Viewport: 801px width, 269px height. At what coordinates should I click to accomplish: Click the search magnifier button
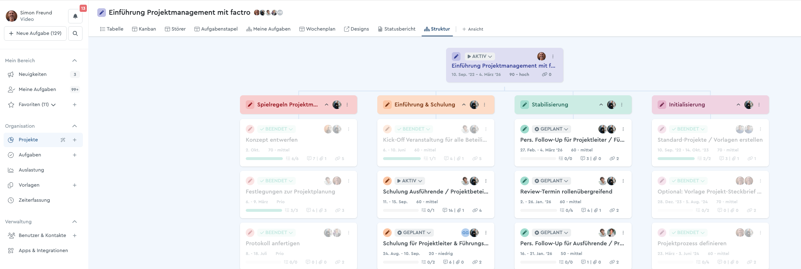point(75,33)
